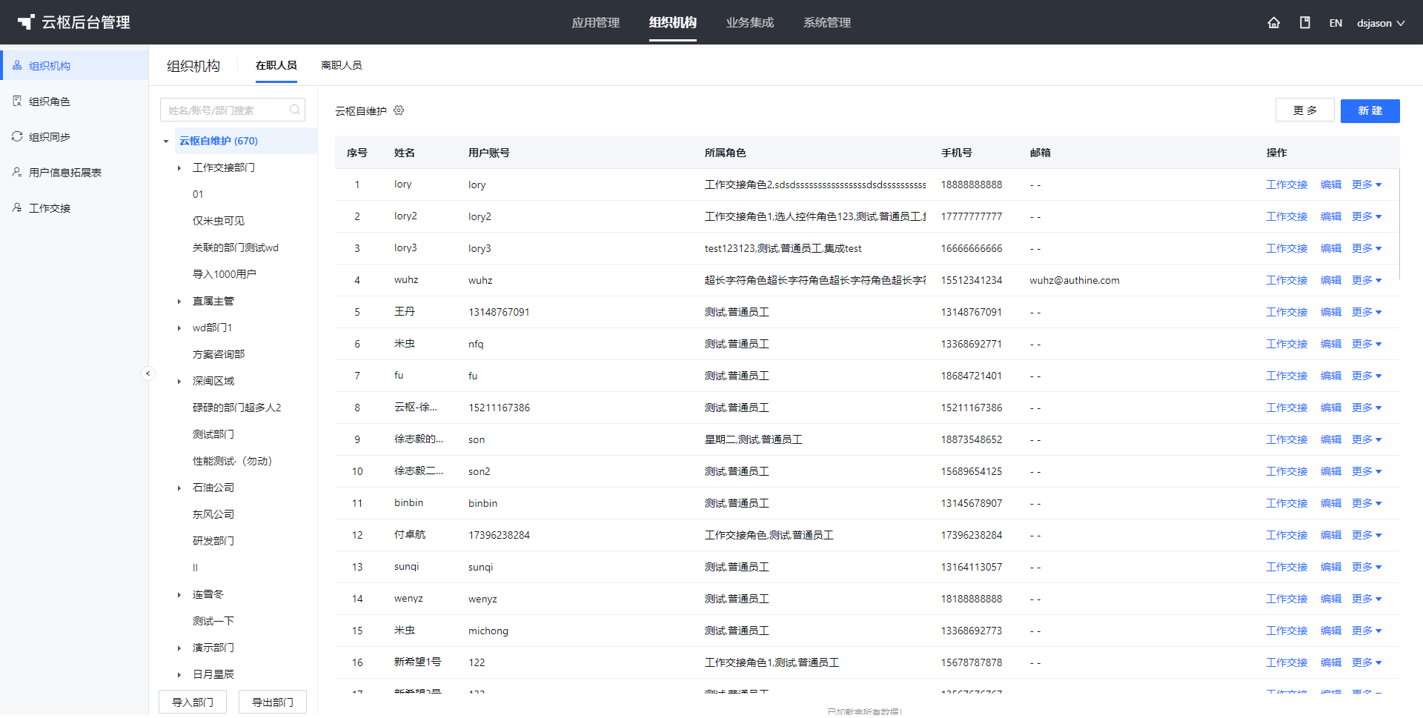Image resolution: width=1423 pixels, height=718 pixels.
Task: Click the 组织机构 sidebar icon
Action: point(17,65)
